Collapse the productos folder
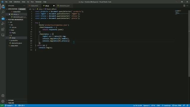This screenshot has height=107, width=190. point(14,40)
